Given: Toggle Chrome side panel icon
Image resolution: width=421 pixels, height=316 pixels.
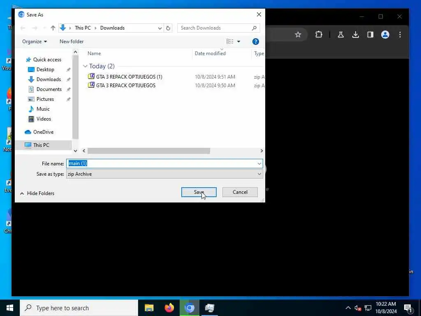Looking at the screenshot, I should (x=370, y=35).
